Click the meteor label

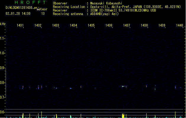click(x=42, y=9)
